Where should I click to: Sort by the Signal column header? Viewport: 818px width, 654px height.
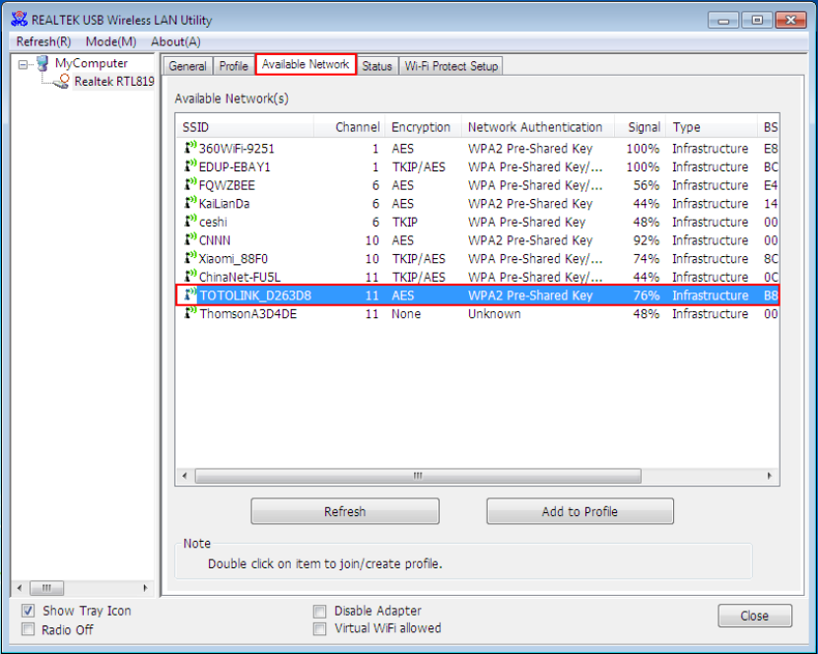[640, 127]
